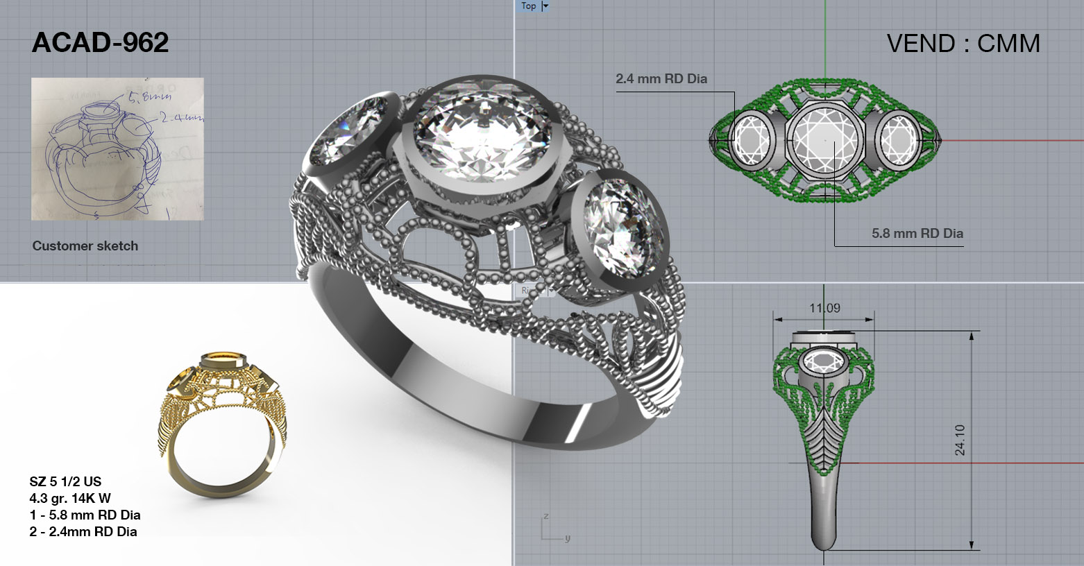
Task: Click the SZ 5 1/2 US text
Action: pyautogui.click(x=65, y=481)
